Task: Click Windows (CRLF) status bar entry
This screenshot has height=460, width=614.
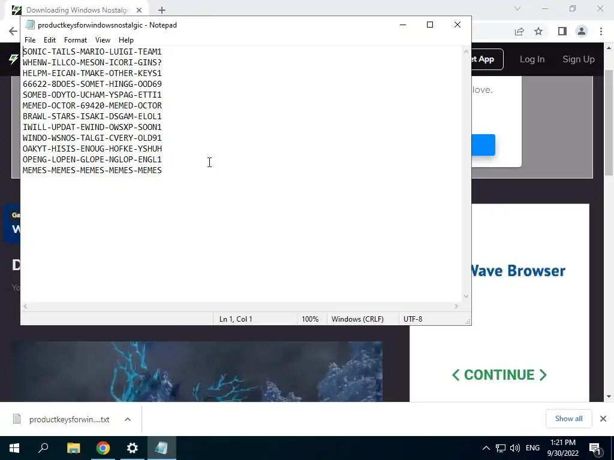Action: [357, 319]
